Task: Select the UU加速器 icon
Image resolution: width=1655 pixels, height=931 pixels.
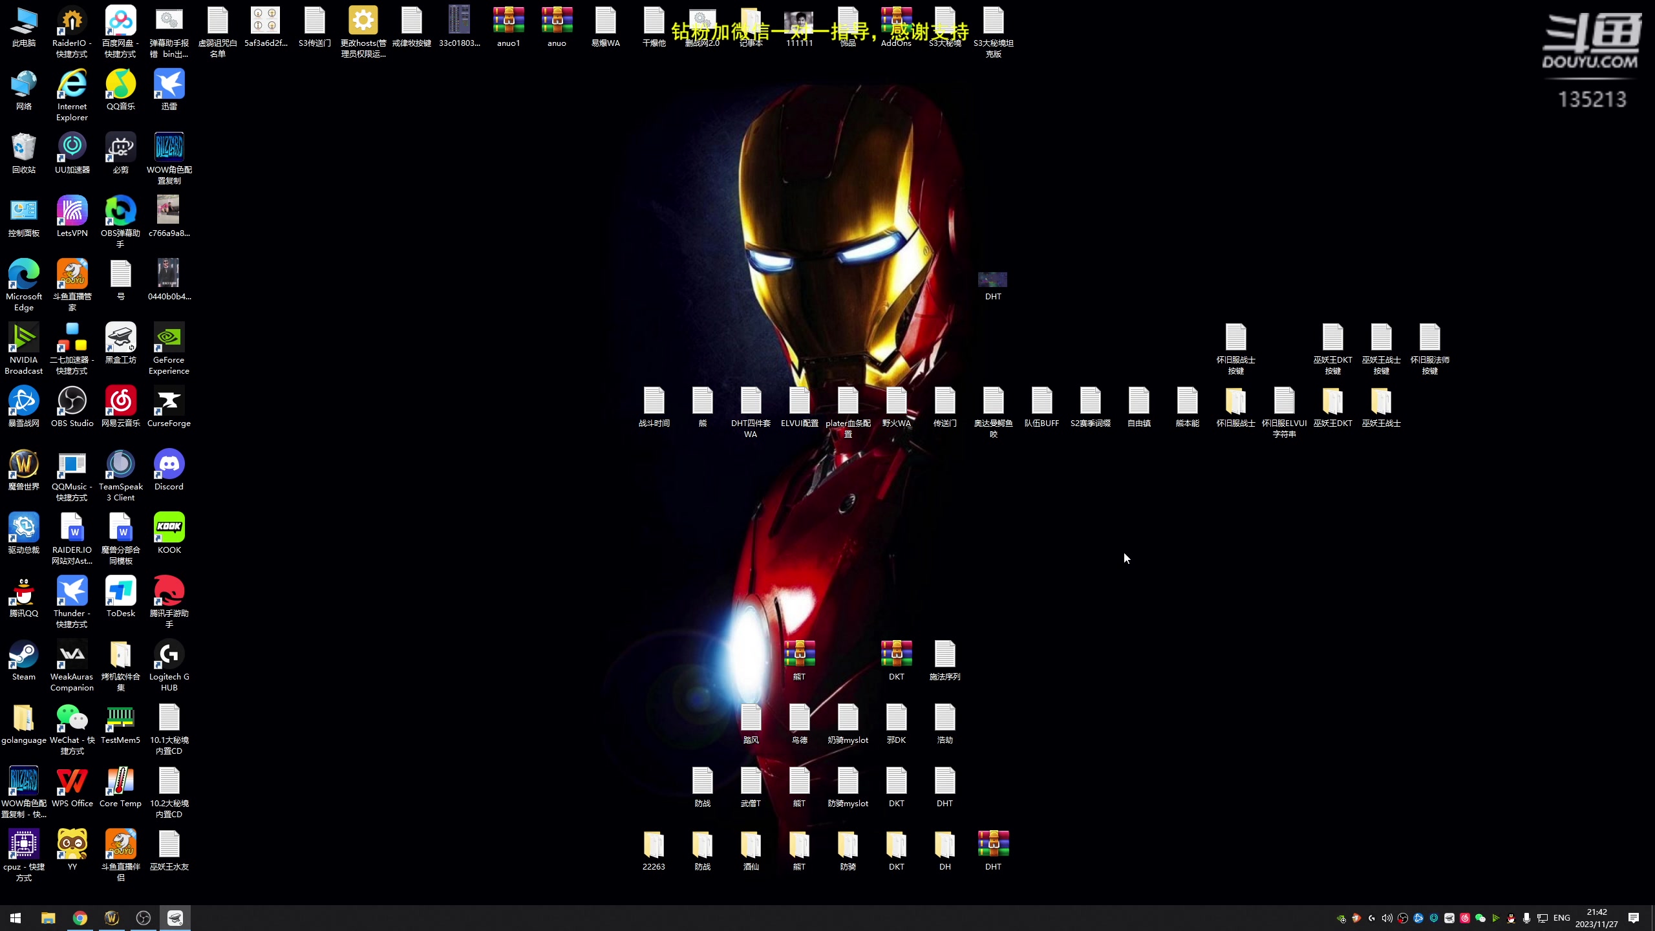Action: click(x=72, y=153)
